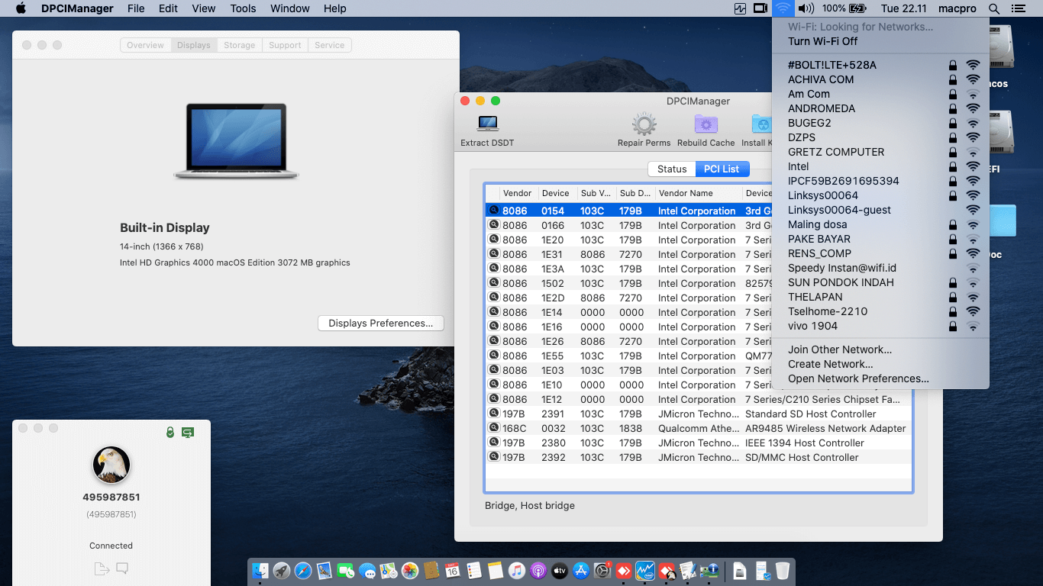The height and width of the screenshot is (586, 1043).
Task: Choose Open Network Preferences...
Action: tap(880, 378)
